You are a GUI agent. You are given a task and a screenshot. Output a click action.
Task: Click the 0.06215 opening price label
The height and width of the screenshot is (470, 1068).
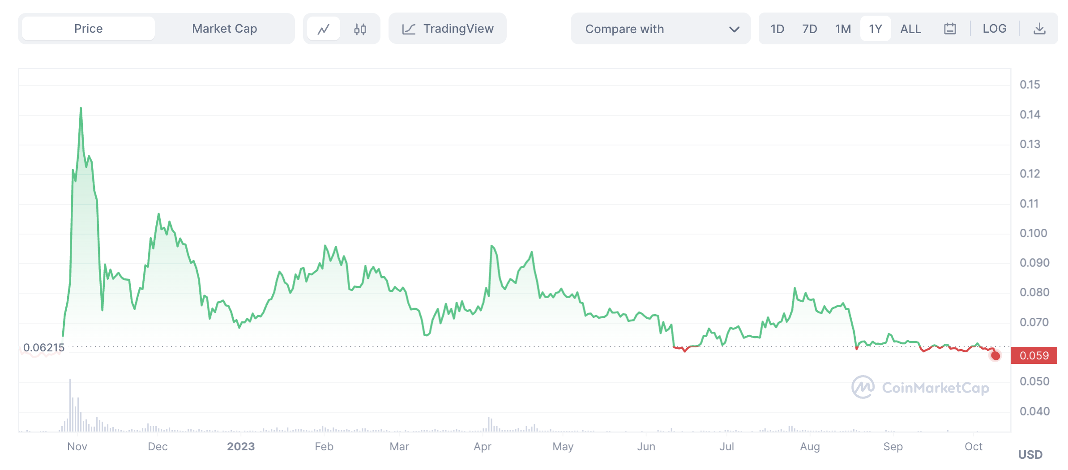[43, 347]
